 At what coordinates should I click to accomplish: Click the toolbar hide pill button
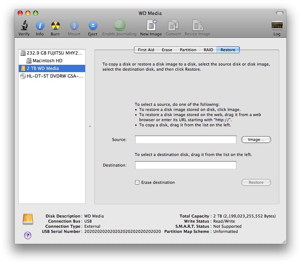(279, 13)
